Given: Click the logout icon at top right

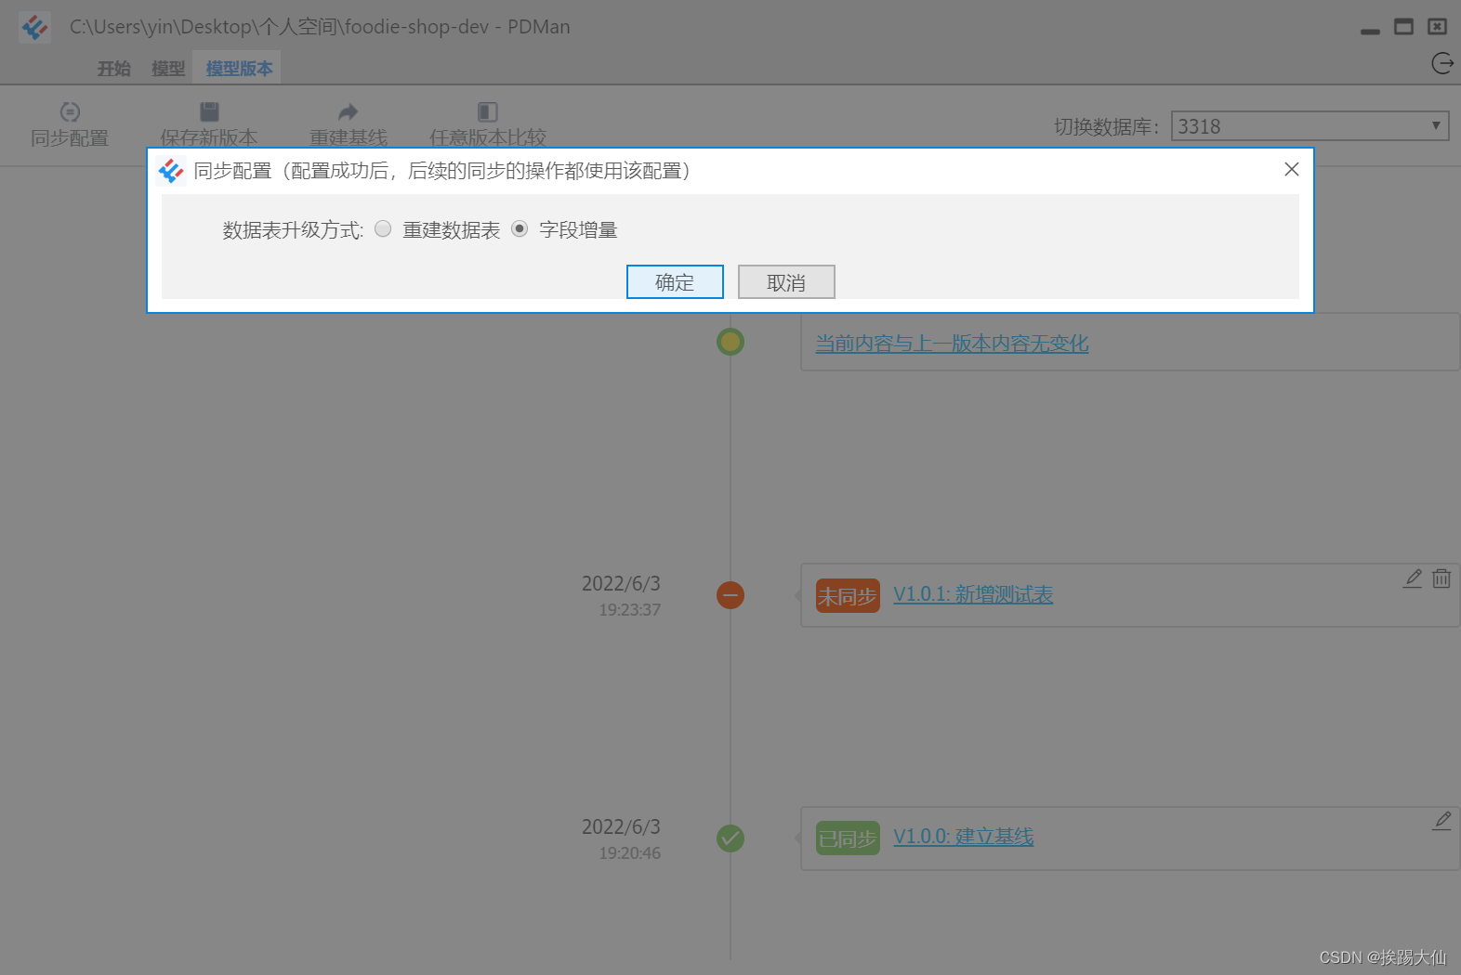Looking at the screenshot, I should (1442, 63).
